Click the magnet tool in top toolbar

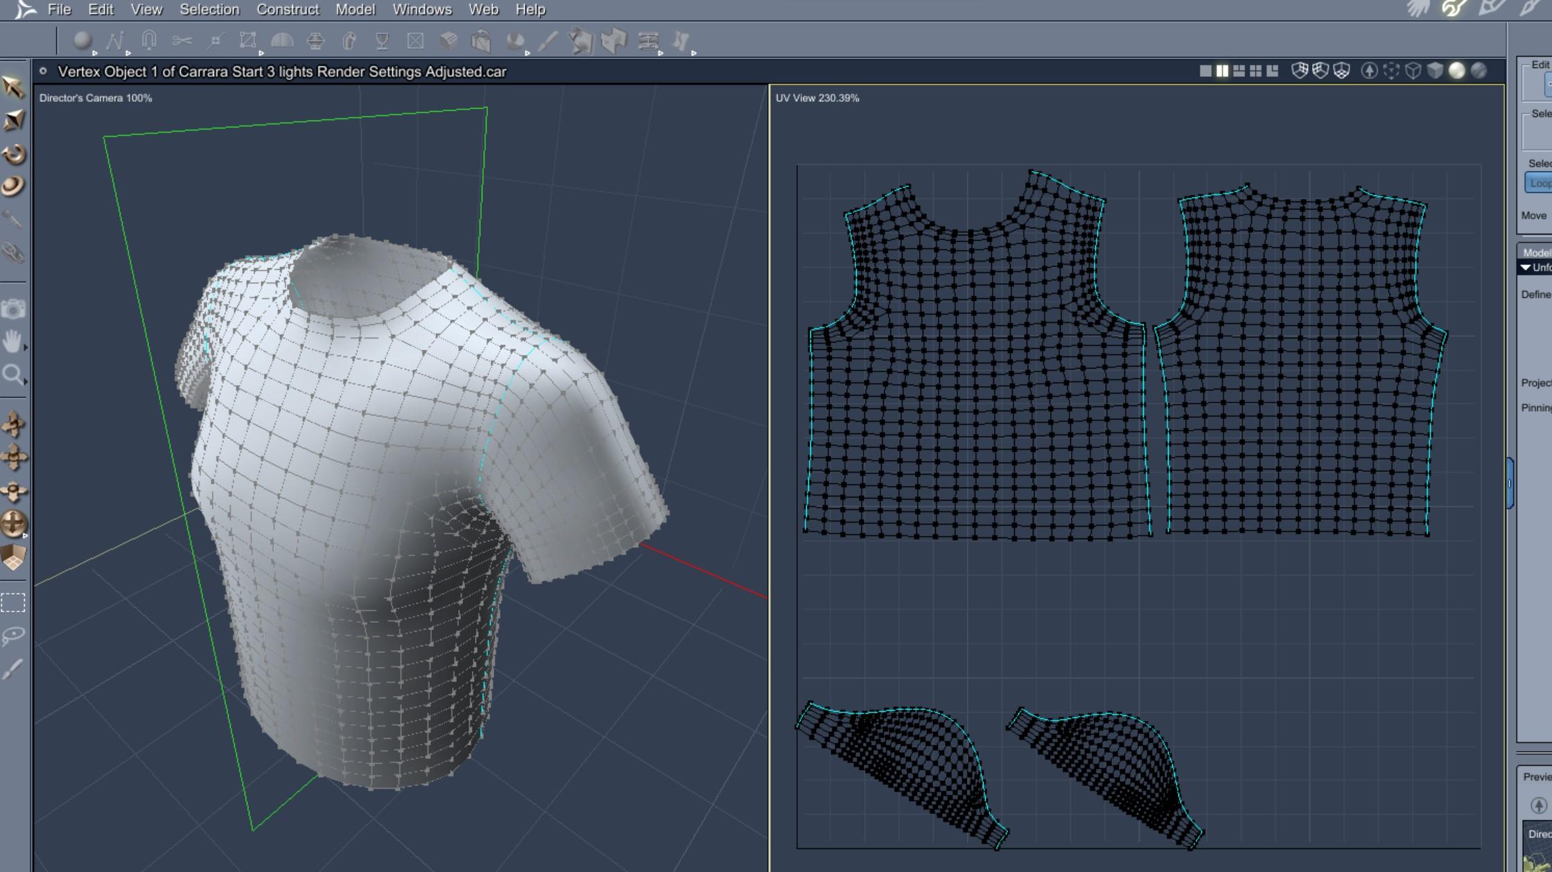click(x=149, y=40)
